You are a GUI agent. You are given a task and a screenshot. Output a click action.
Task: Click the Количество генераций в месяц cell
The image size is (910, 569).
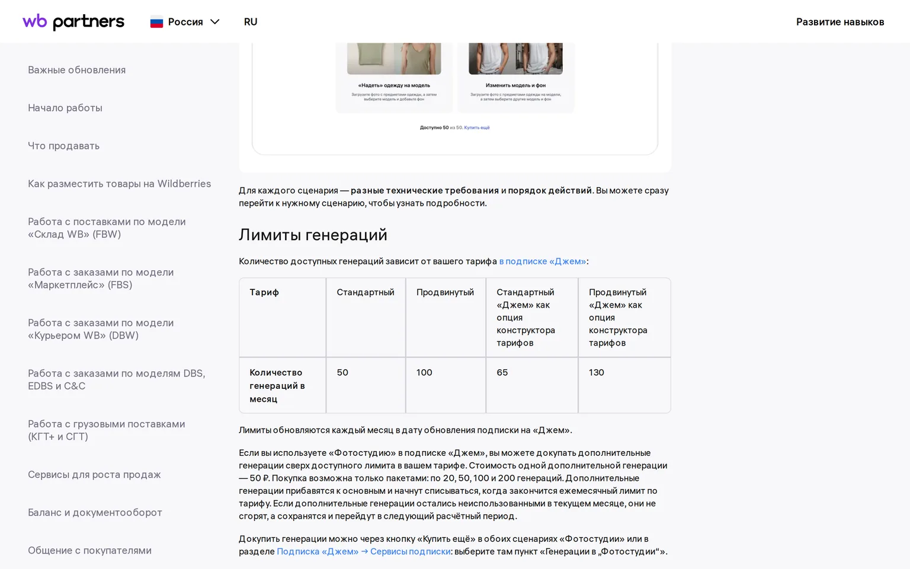283,385
